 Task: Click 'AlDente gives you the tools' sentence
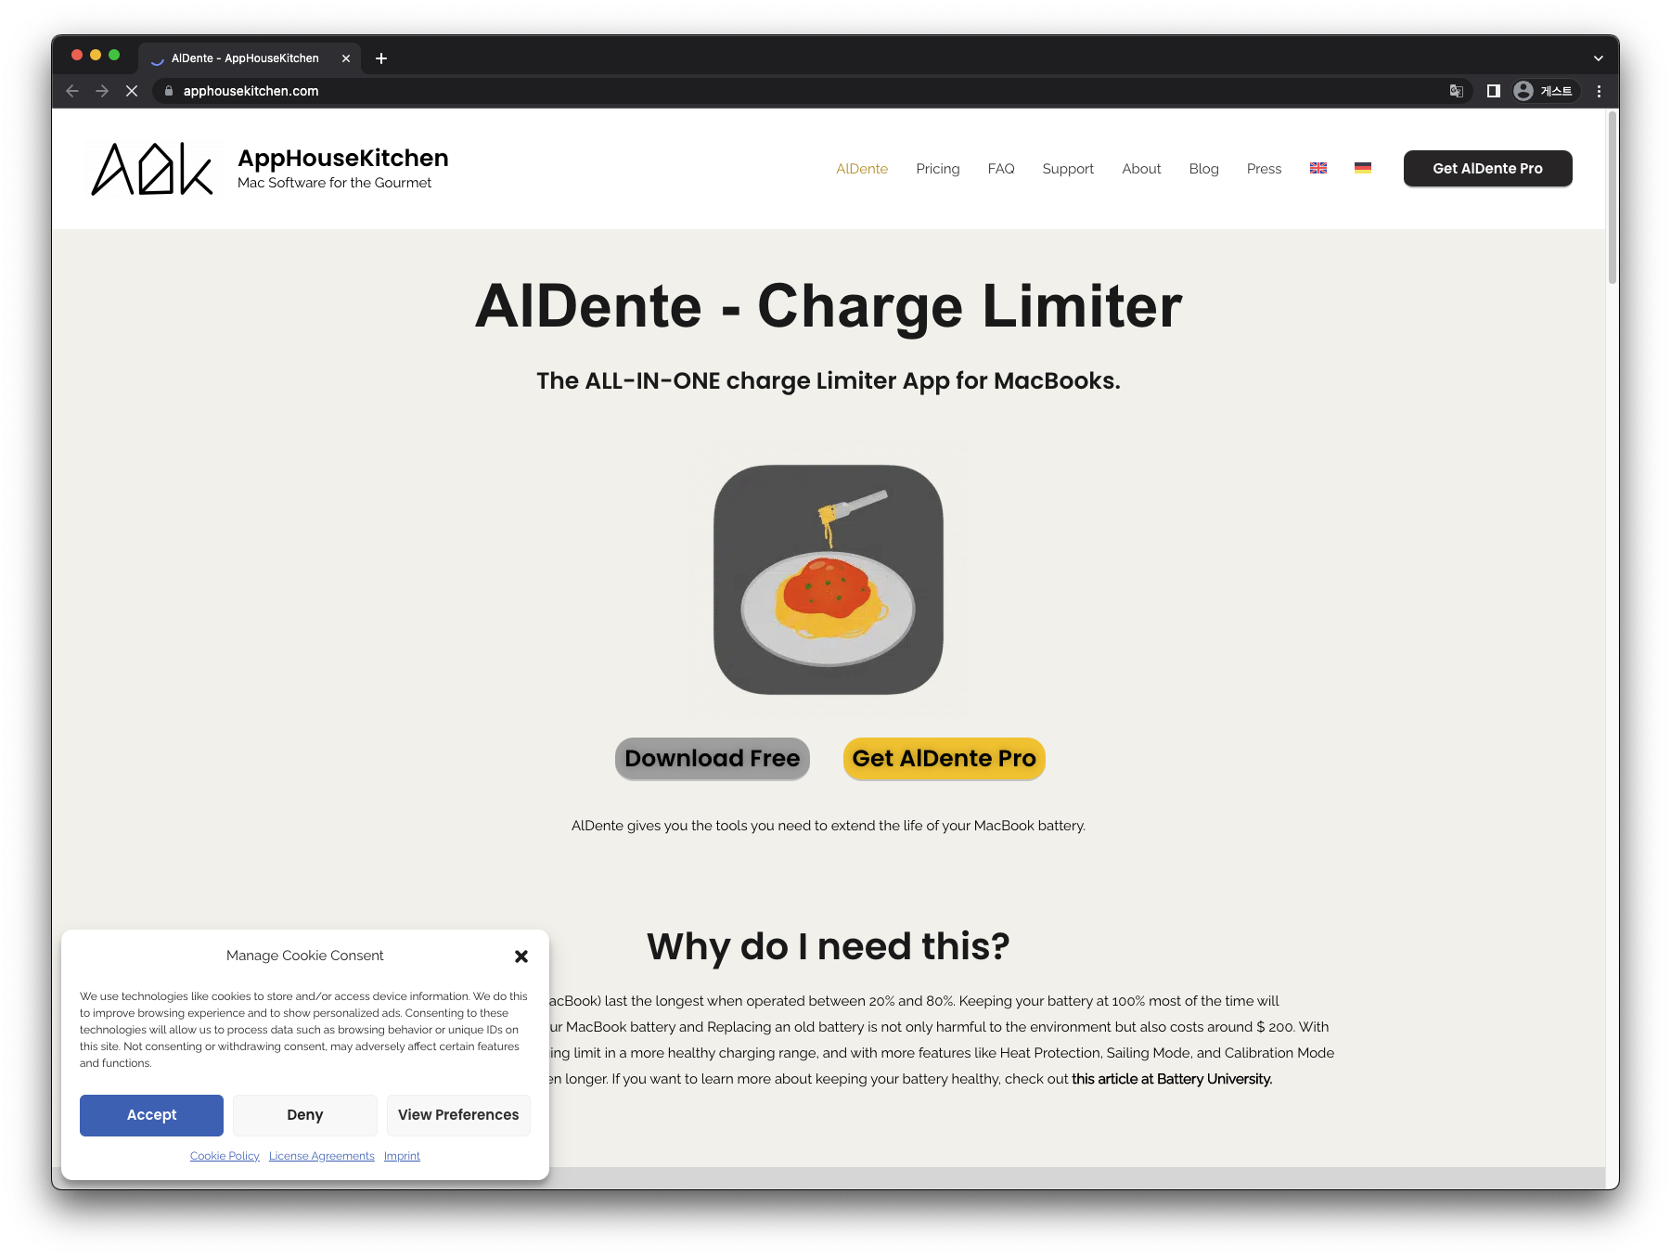point(829,826)
